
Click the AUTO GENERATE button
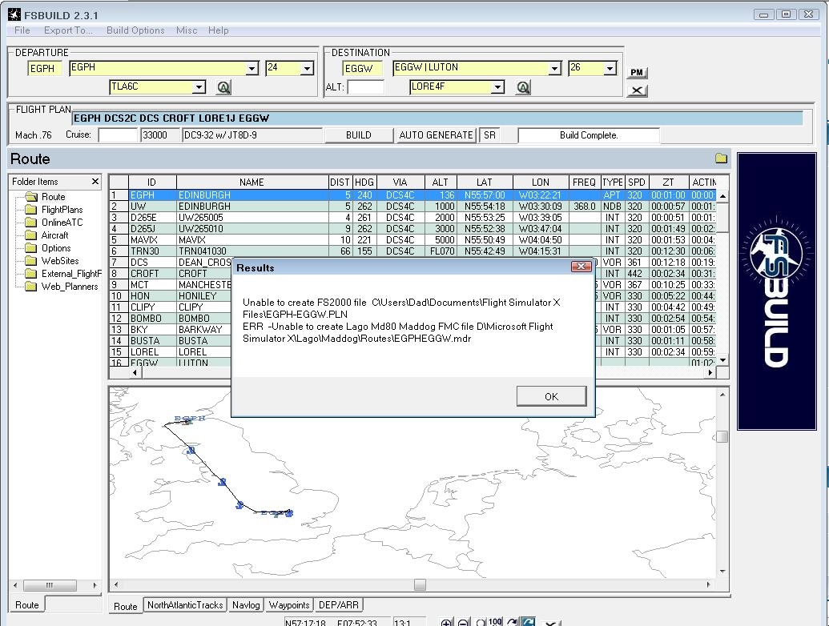click(436, 135)
